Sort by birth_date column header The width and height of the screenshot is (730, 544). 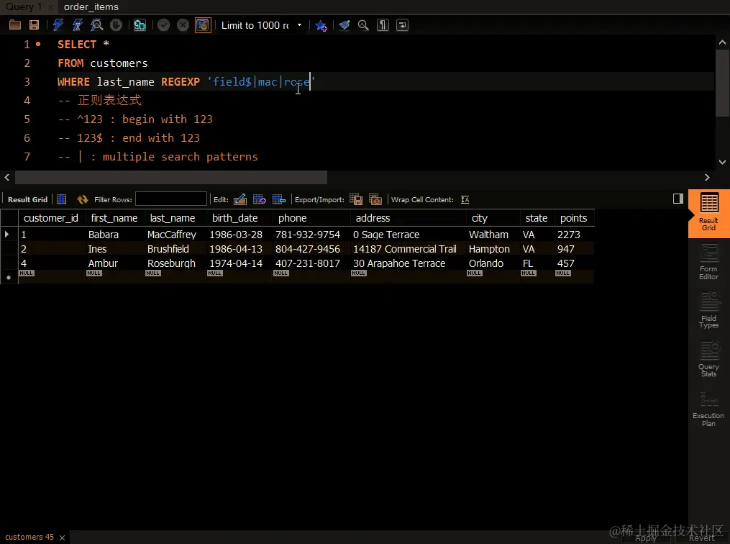point(234,218)
